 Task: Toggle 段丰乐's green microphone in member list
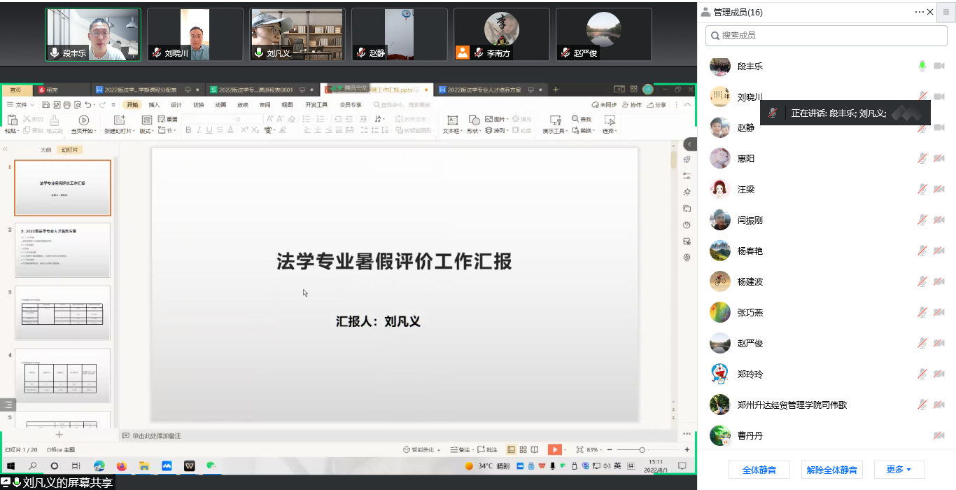click(x=922, y=66)
